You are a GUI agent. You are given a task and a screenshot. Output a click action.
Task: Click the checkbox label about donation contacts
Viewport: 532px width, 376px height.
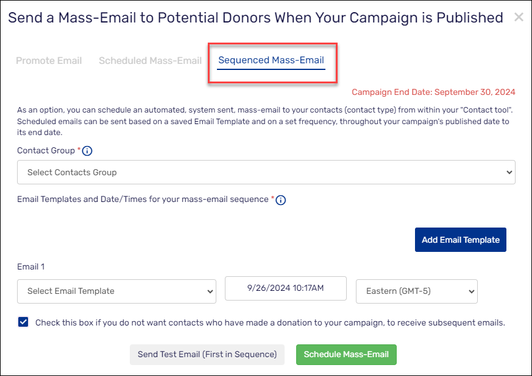tap(270, 322)
